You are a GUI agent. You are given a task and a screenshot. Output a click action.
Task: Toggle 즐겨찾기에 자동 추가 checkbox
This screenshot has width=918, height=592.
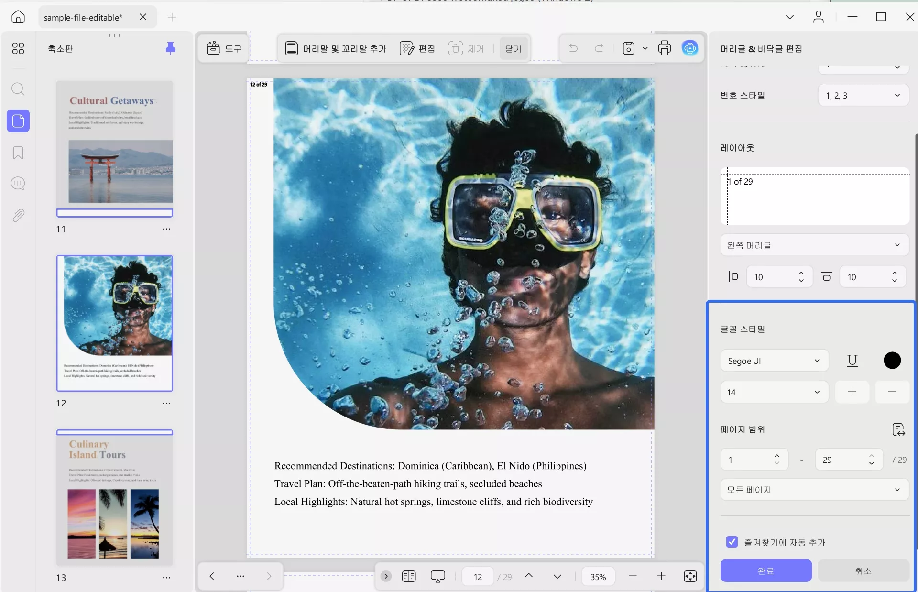(x=732, y=542)
